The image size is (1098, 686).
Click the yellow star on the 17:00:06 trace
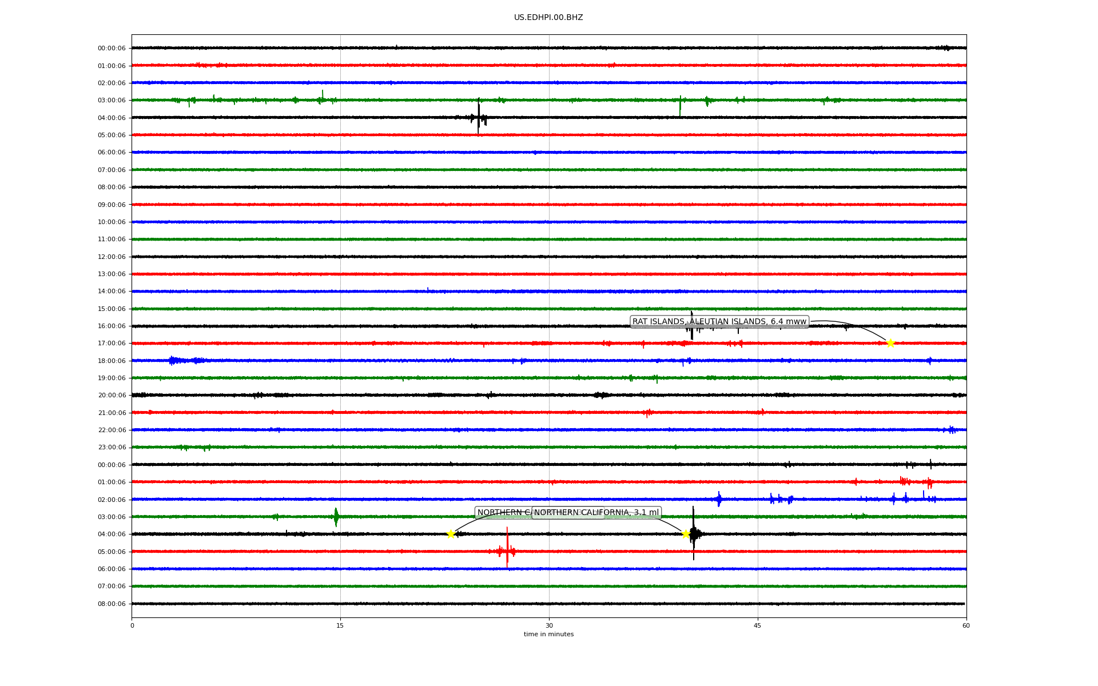890,343
